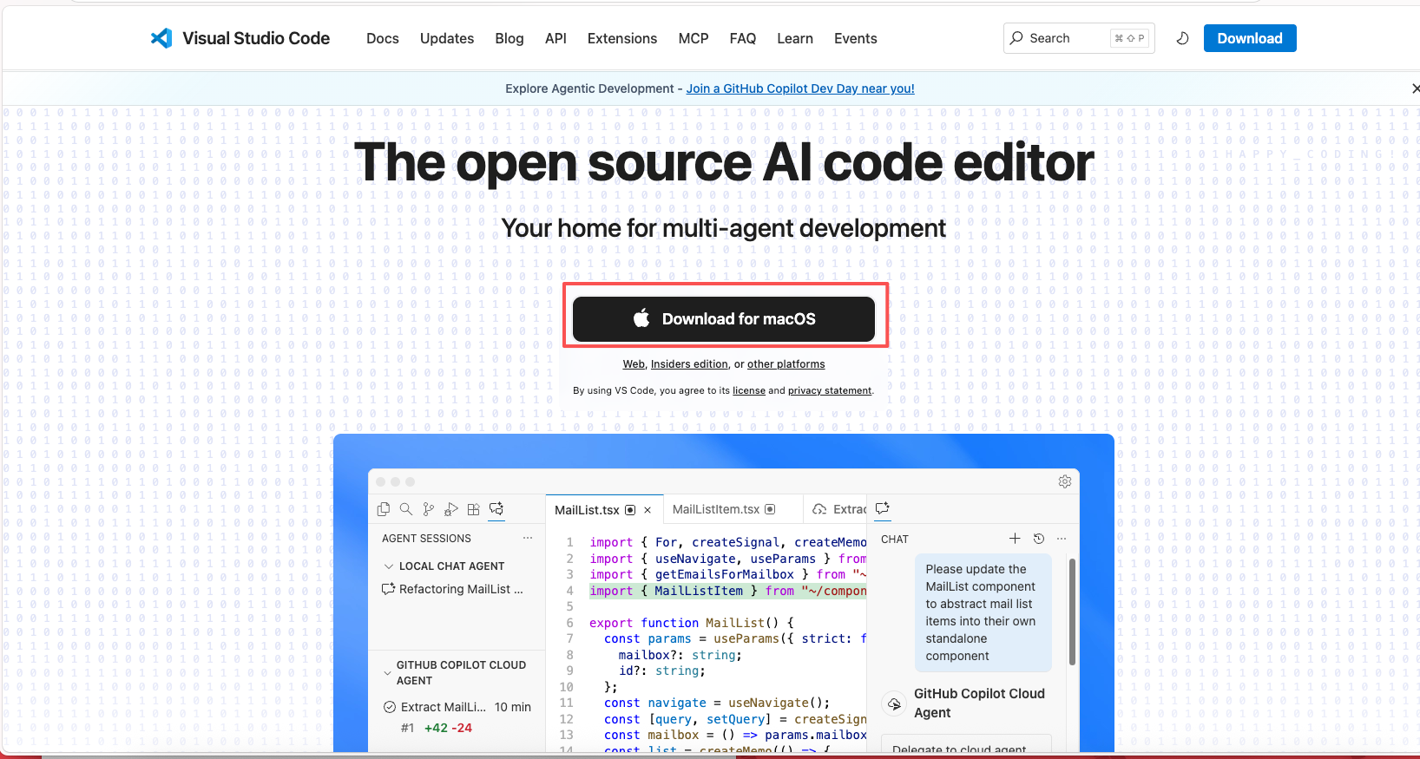
Task: Toggle dark theme with the moon icon
Action: 1182,38
